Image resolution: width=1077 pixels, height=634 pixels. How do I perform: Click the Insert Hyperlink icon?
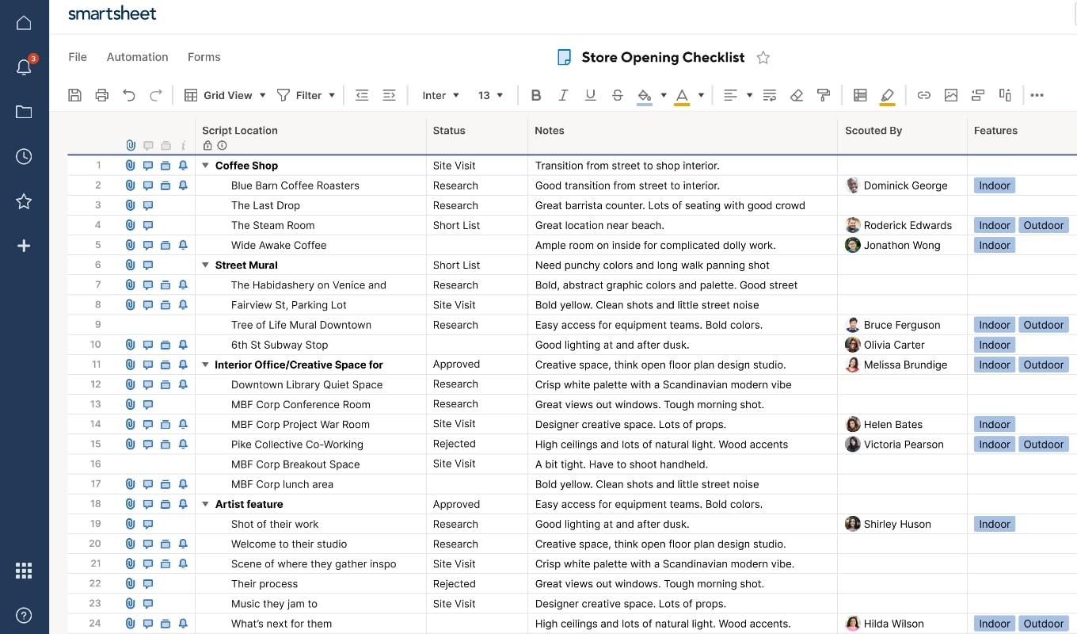pyautogui.click(x=923, y=95)
